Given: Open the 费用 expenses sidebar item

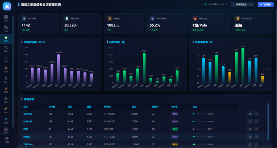Looking at the screenshot, I should coord(6,100).
